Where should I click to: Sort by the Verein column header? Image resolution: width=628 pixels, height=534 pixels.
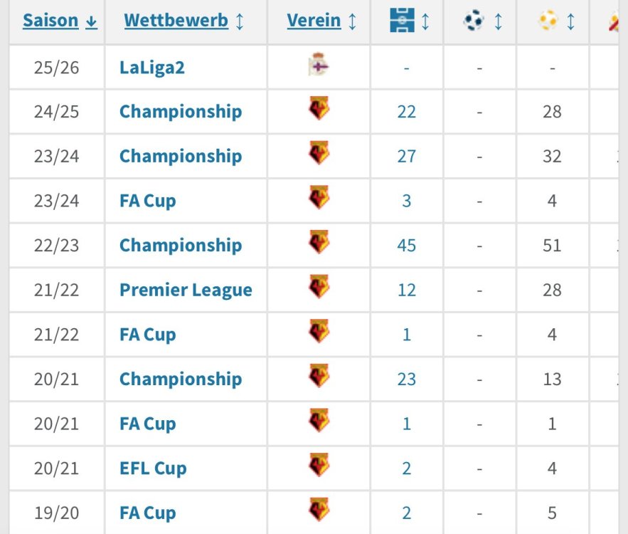tap(314, 21)
